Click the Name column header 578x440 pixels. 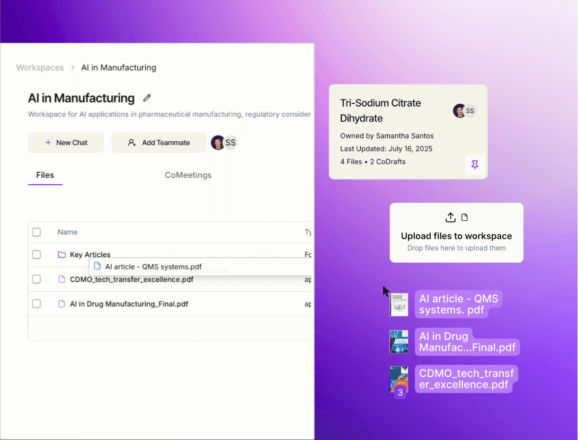67,232
